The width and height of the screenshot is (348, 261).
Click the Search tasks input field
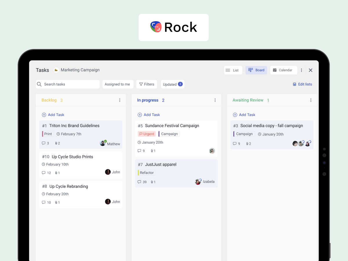68,84
